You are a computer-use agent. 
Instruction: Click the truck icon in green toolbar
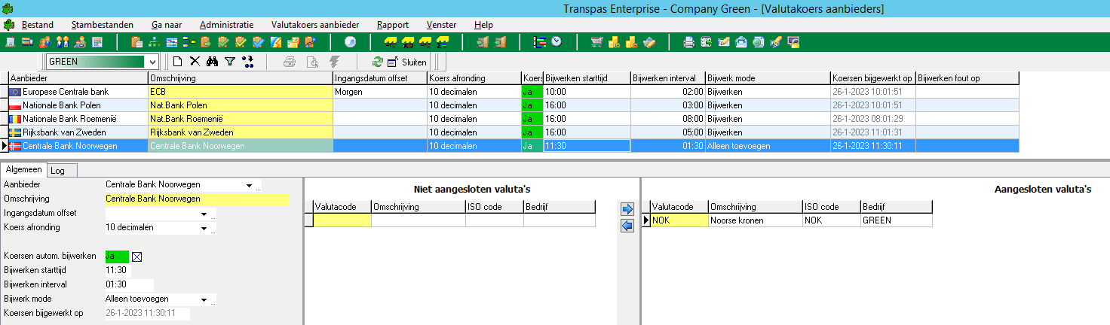26,42
